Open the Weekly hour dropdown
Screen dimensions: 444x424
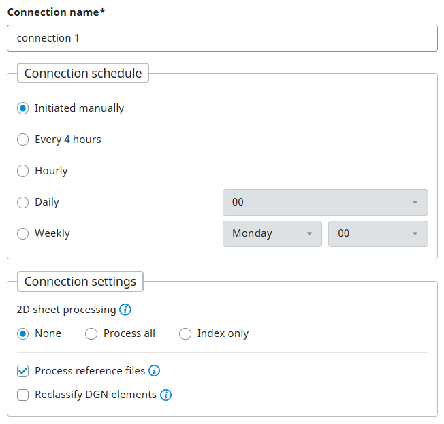[378, 233]
